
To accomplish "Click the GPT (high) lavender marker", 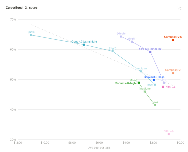I will [132, 42].
